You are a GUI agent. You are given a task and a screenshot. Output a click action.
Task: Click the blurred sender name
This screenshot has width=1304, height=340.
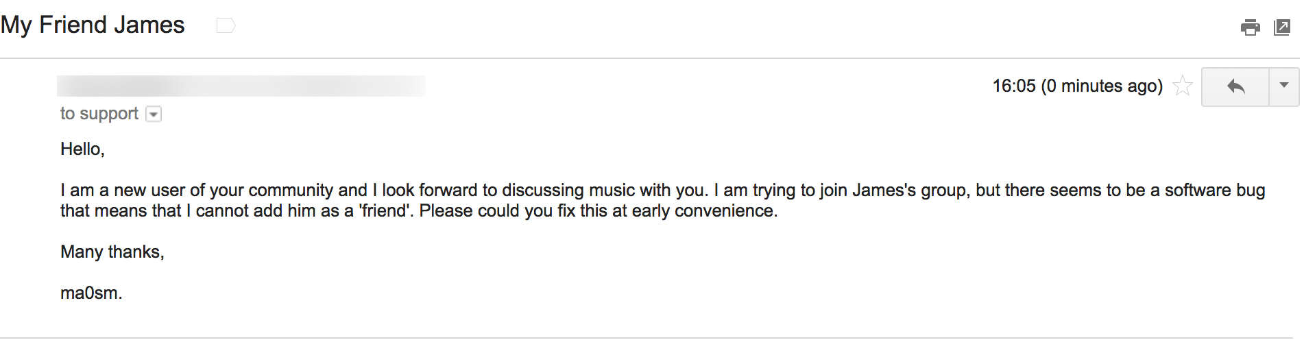(241, 86)
